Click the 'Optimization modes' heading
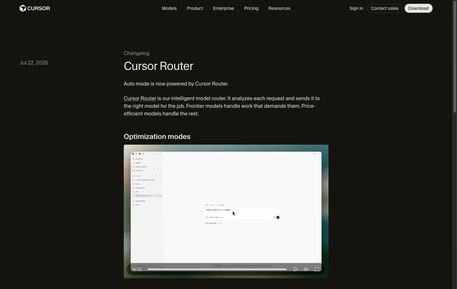457x289 pixels. 157,136
